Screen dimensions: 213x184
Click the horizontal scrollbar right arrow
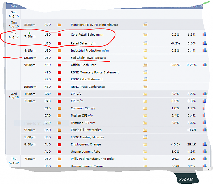click(208, 169)
